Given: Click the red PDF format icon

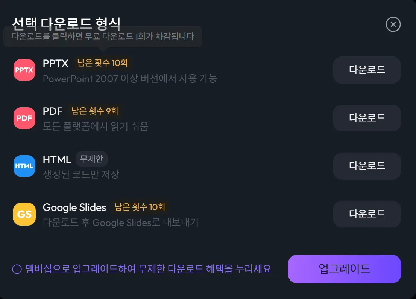Looking at the screenshot, I should pos(24,118).
